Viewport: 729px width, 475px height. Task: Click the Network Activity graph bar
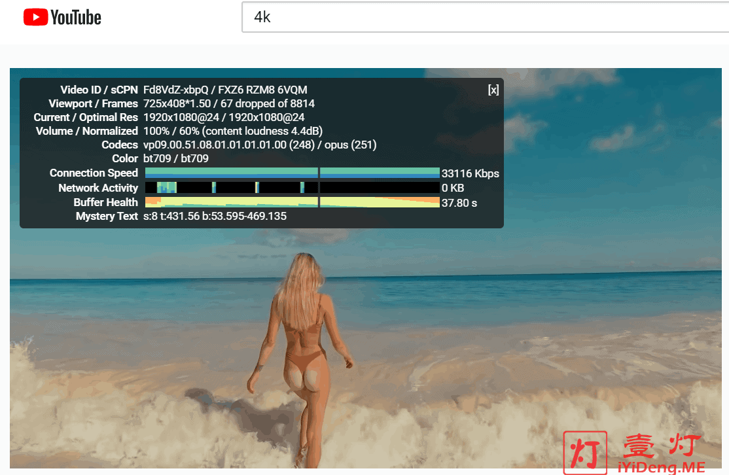pyautogui.click(x=292, y=188)
